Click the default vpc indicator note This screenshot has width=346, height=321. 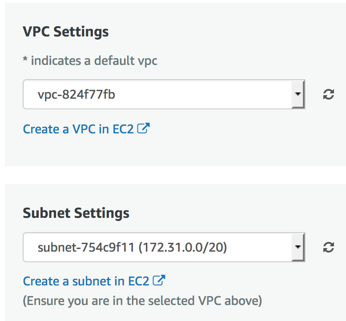90,60
